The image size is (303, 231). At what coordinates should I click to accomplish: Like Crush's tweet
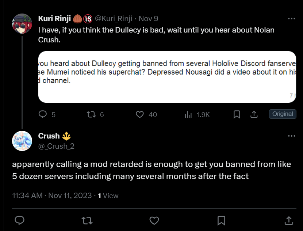pyautogui.click(x=154, y=220)
